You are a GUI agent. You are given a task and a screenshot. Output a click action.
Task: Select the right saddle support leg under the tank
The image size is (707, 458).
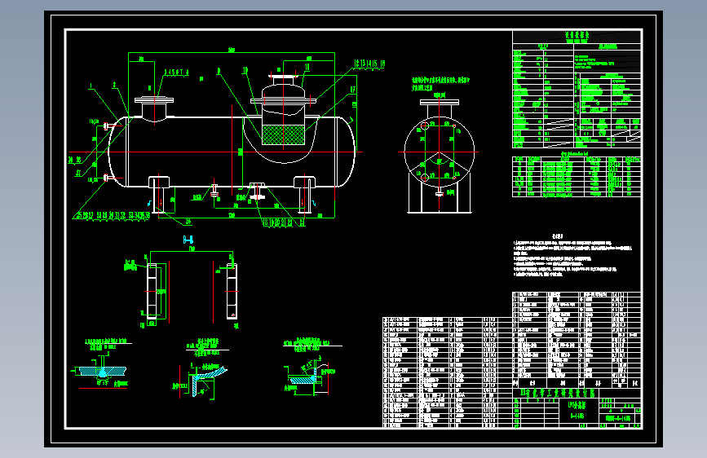pyautogui.click(x=304, y=195)
